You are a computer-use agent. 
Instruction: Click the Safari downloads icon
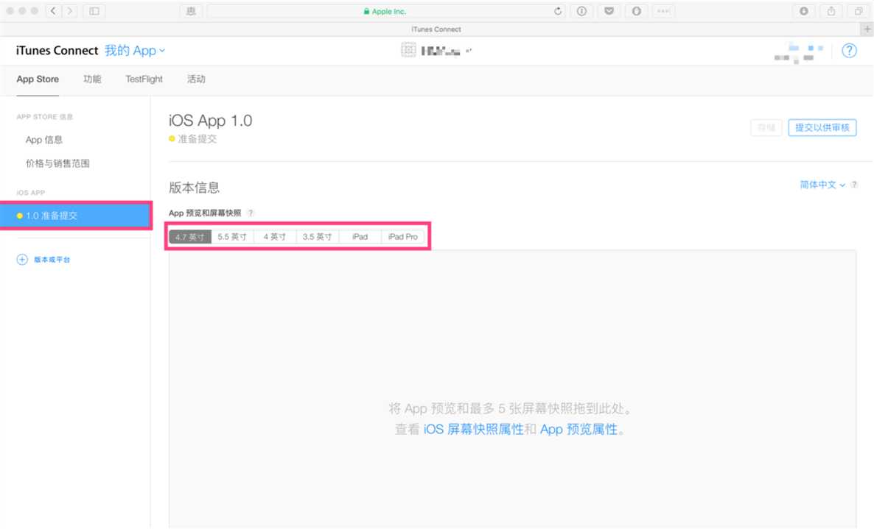[x=804, y=11]
